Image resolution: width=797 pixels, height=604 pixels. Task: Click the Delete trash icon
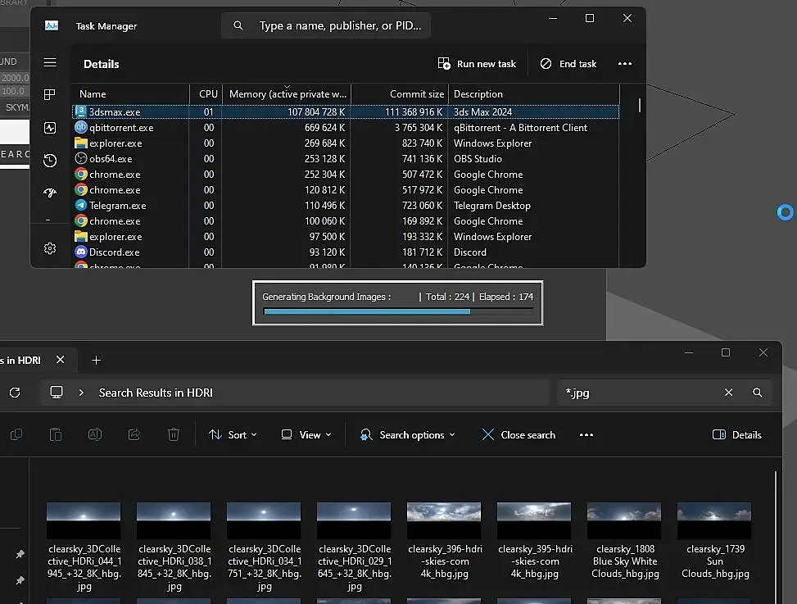[x=174, y=434]
